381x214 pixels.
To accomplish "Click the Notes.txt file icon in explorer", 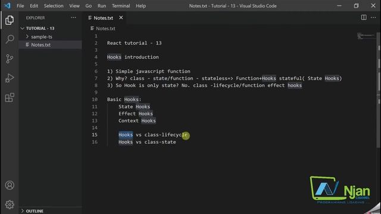I will (x=27, y=45).
